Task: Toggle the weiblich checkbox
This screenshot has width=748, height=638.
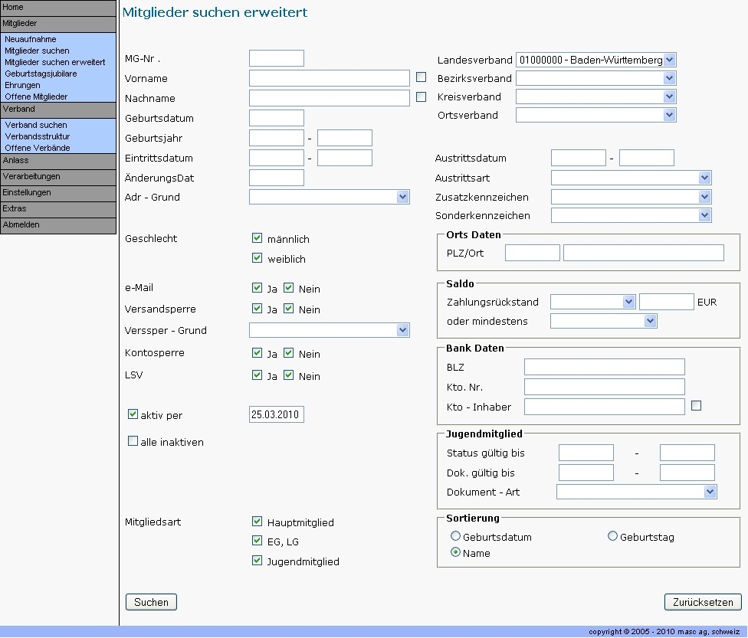Action: pyautogui.click(x=257, y=259)
